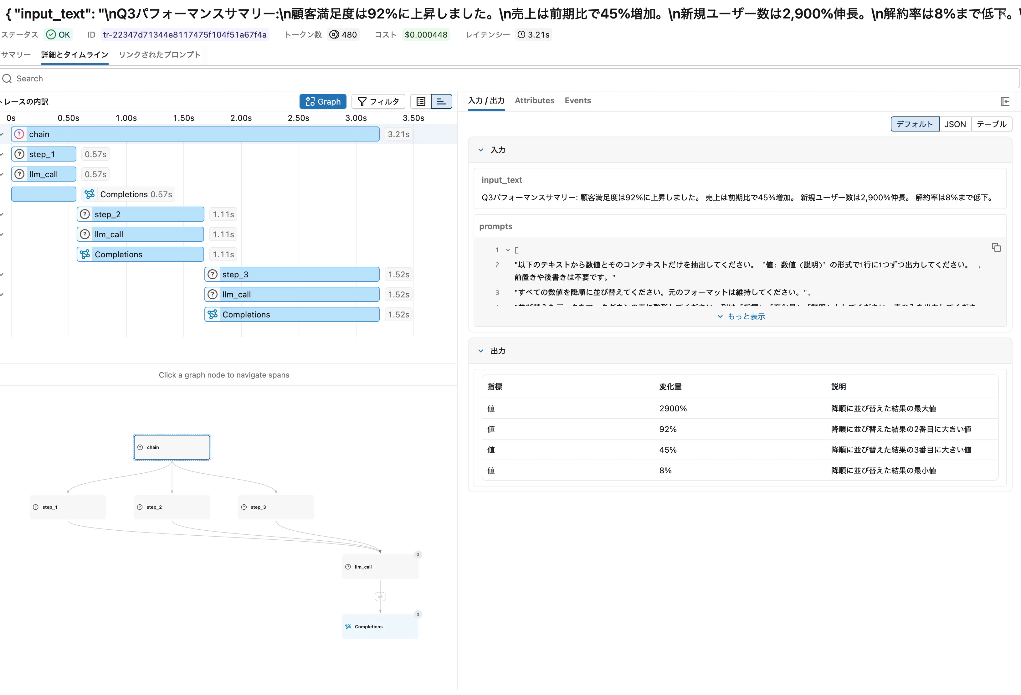Click the token count 480 badge
Viewport: 1021px width, 695px height.
[x=343, y=35]
